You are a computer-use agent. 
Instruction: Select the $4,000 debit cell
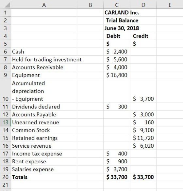[117, 67]
